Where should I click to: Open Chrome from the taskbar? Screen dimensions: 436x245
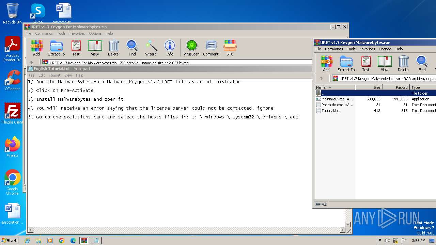[x=62, y=241]
